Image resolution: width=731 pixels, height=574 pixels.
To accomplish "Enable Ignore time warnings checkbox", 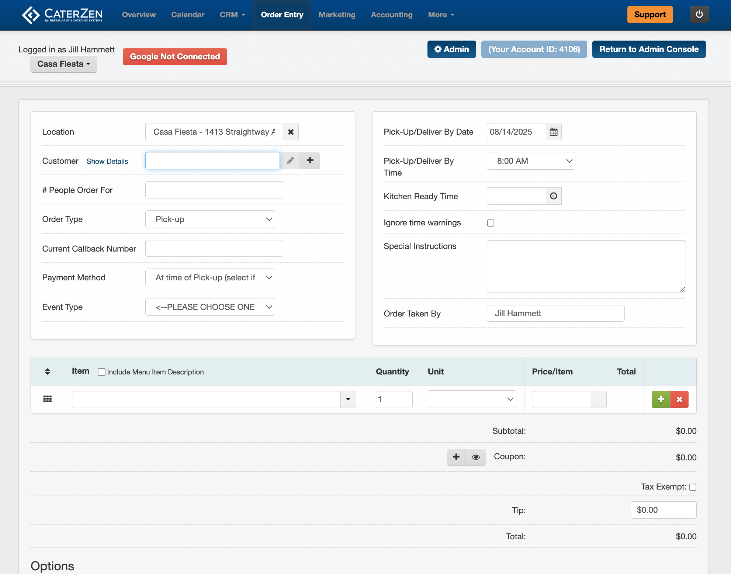I will point(491,223).
